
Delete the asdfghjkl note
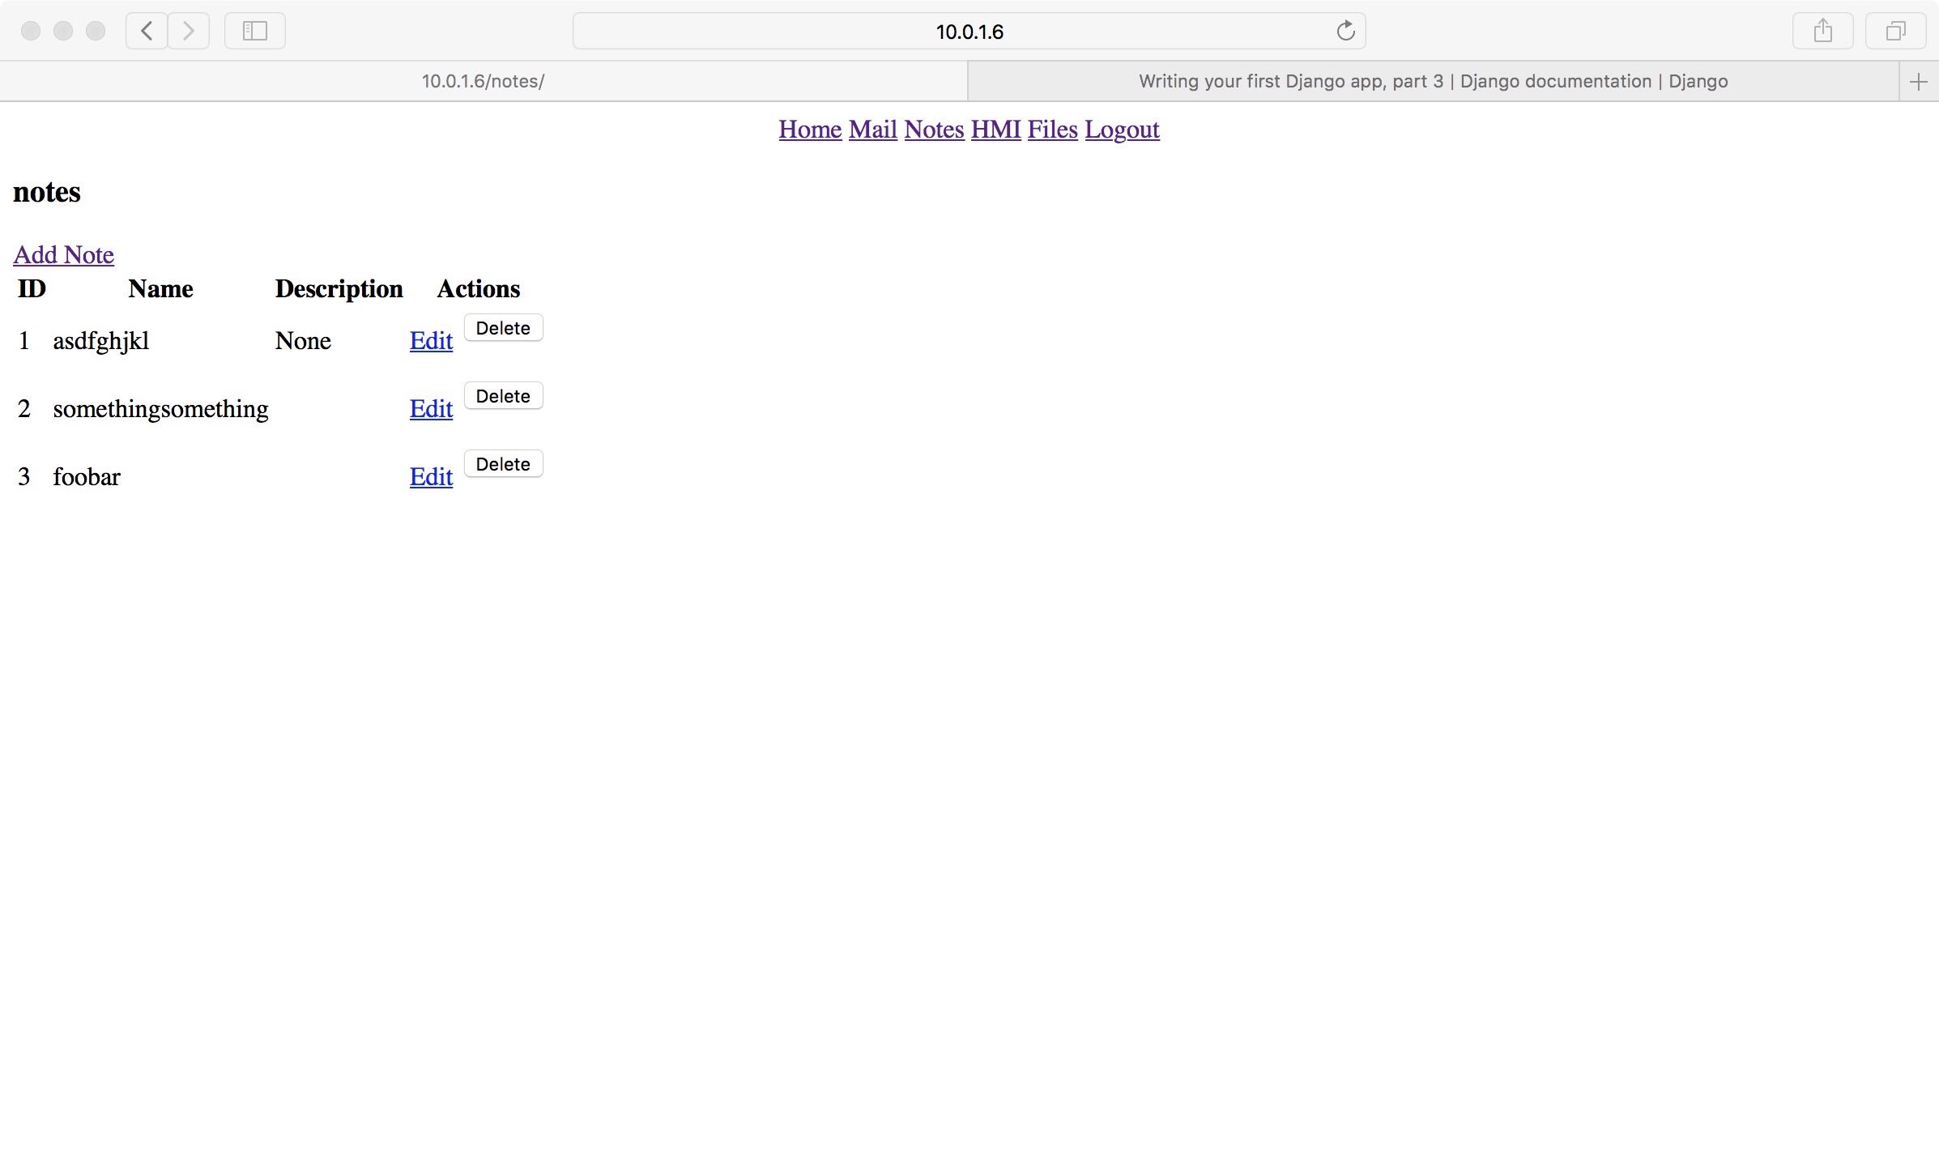(x=503, y=328)
